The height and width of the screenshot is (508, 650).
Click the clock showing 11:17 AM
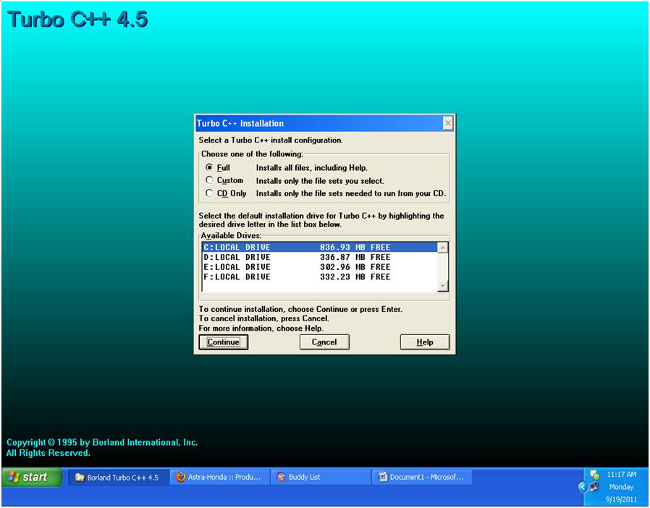(620, 473)
